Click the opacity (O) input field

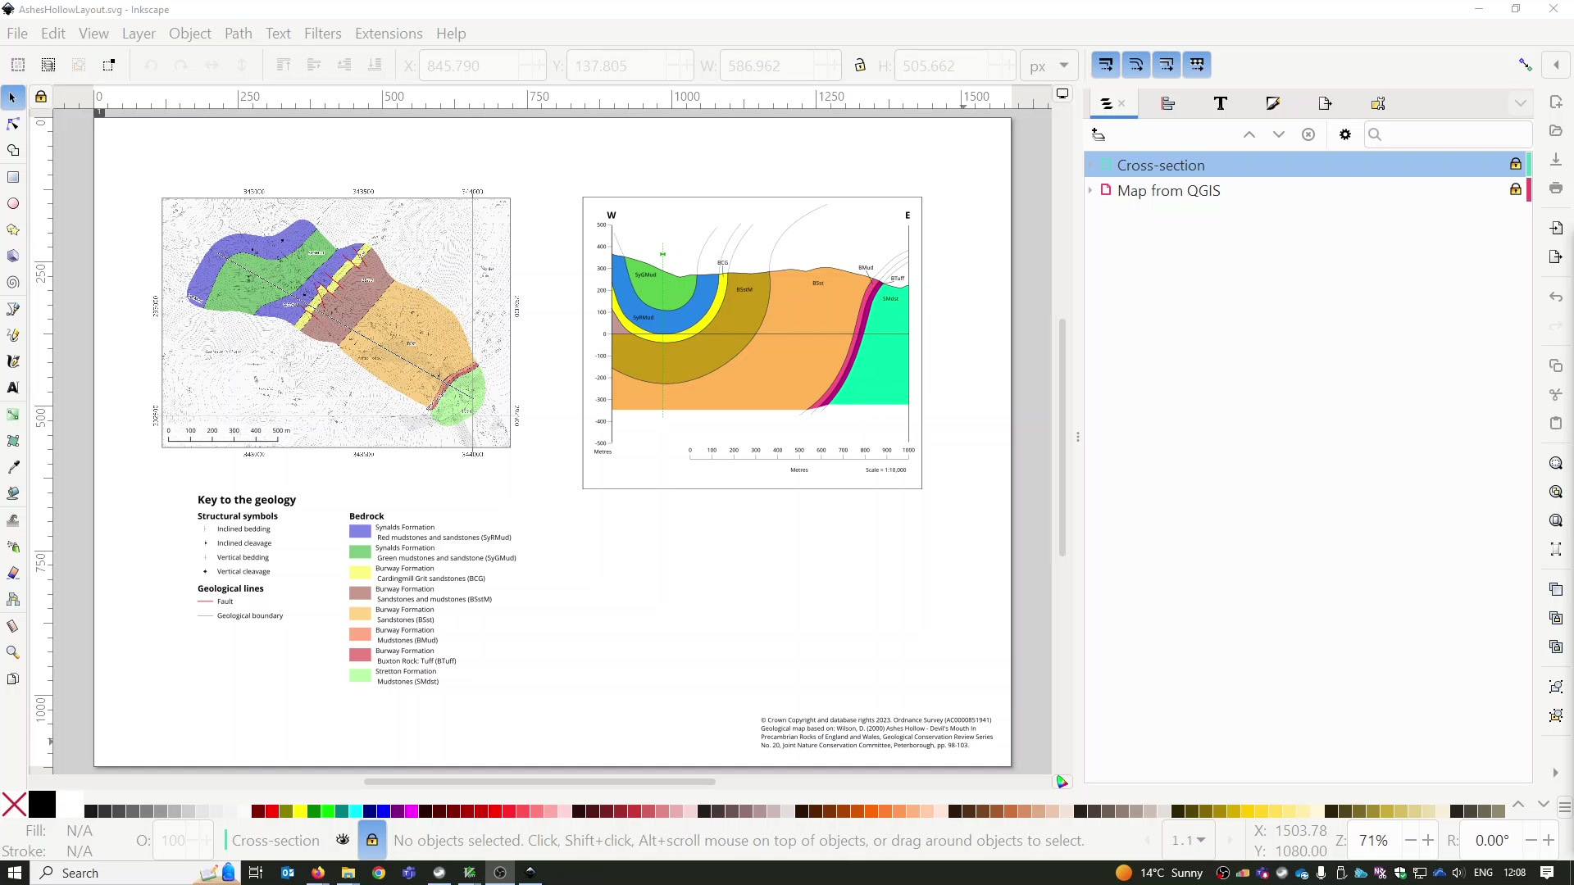coord(175,841)
